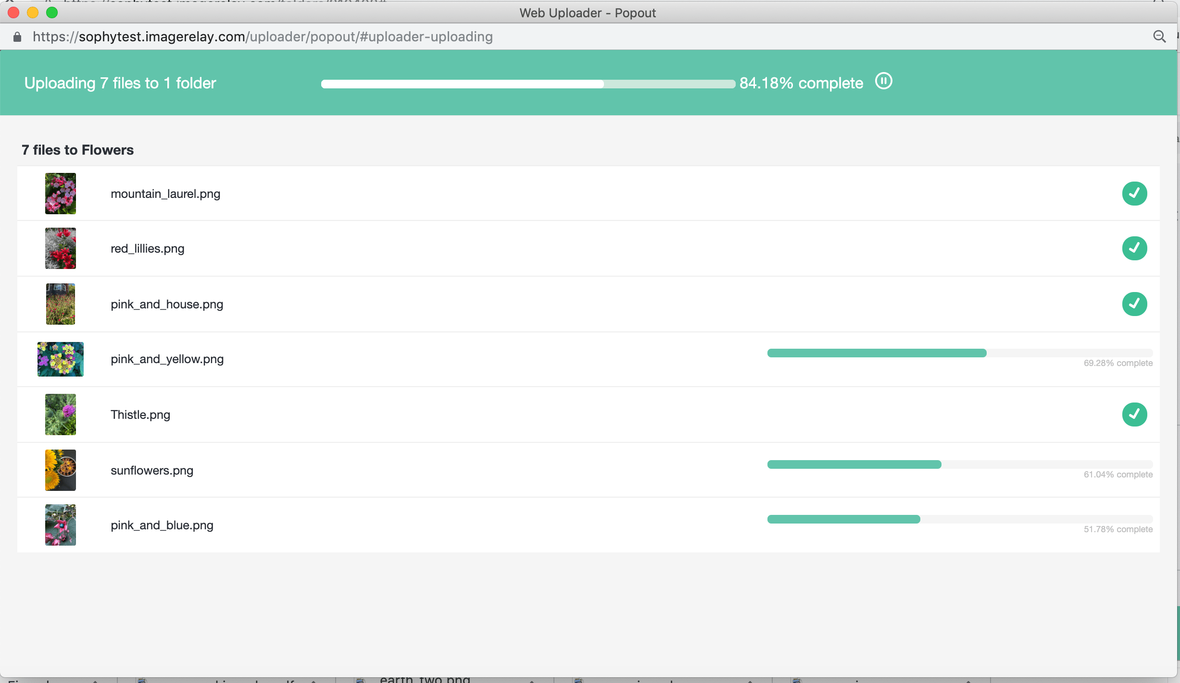Pause the upload with the pause icon
The image size is (1180, 683).
coord(883,81)
